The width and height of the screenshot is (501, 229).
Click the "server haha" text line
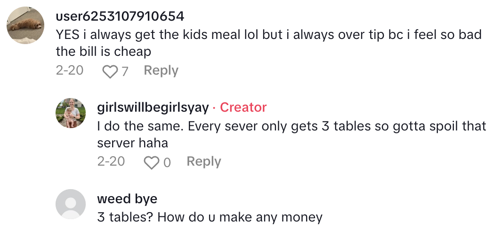(132, 143)
